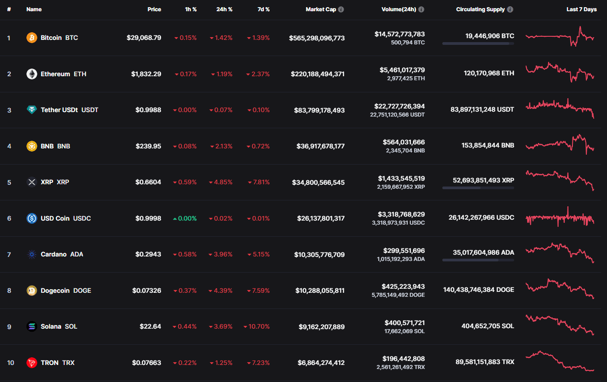Click the Volume(24h) info icon

[421, 9]
